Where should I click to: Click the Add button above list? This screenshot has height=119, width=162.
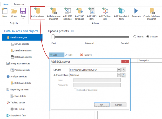pos(57,55)
